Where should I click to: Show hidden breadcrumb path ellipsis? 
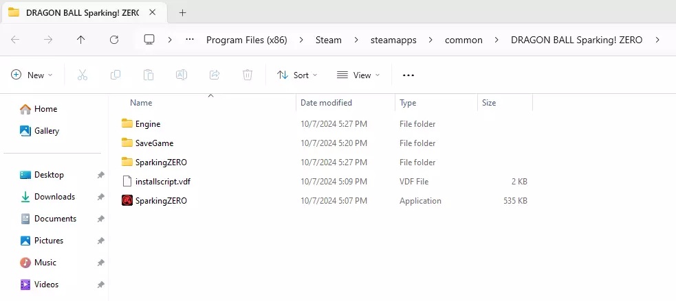click(190, 40)
